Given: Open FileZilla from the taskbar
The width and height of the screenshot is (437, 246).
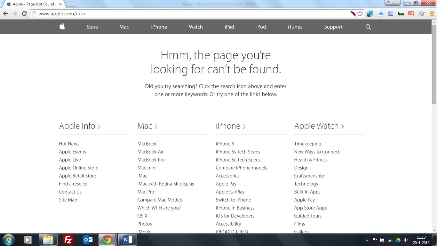Looking at the screenshot, I should click(x=68, y=240).
